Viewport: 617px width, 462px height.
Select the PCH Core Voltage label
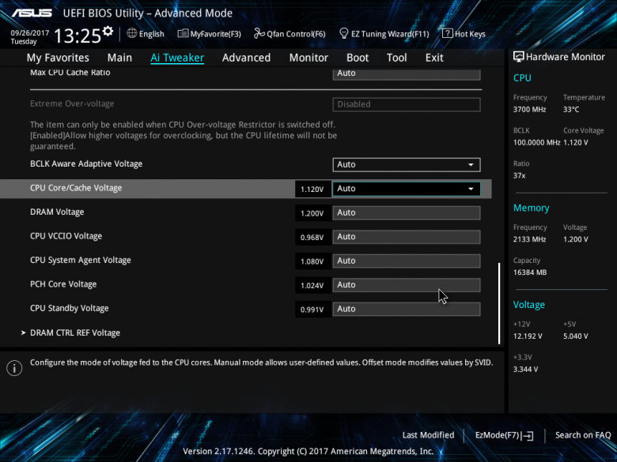tap(63, 284)
